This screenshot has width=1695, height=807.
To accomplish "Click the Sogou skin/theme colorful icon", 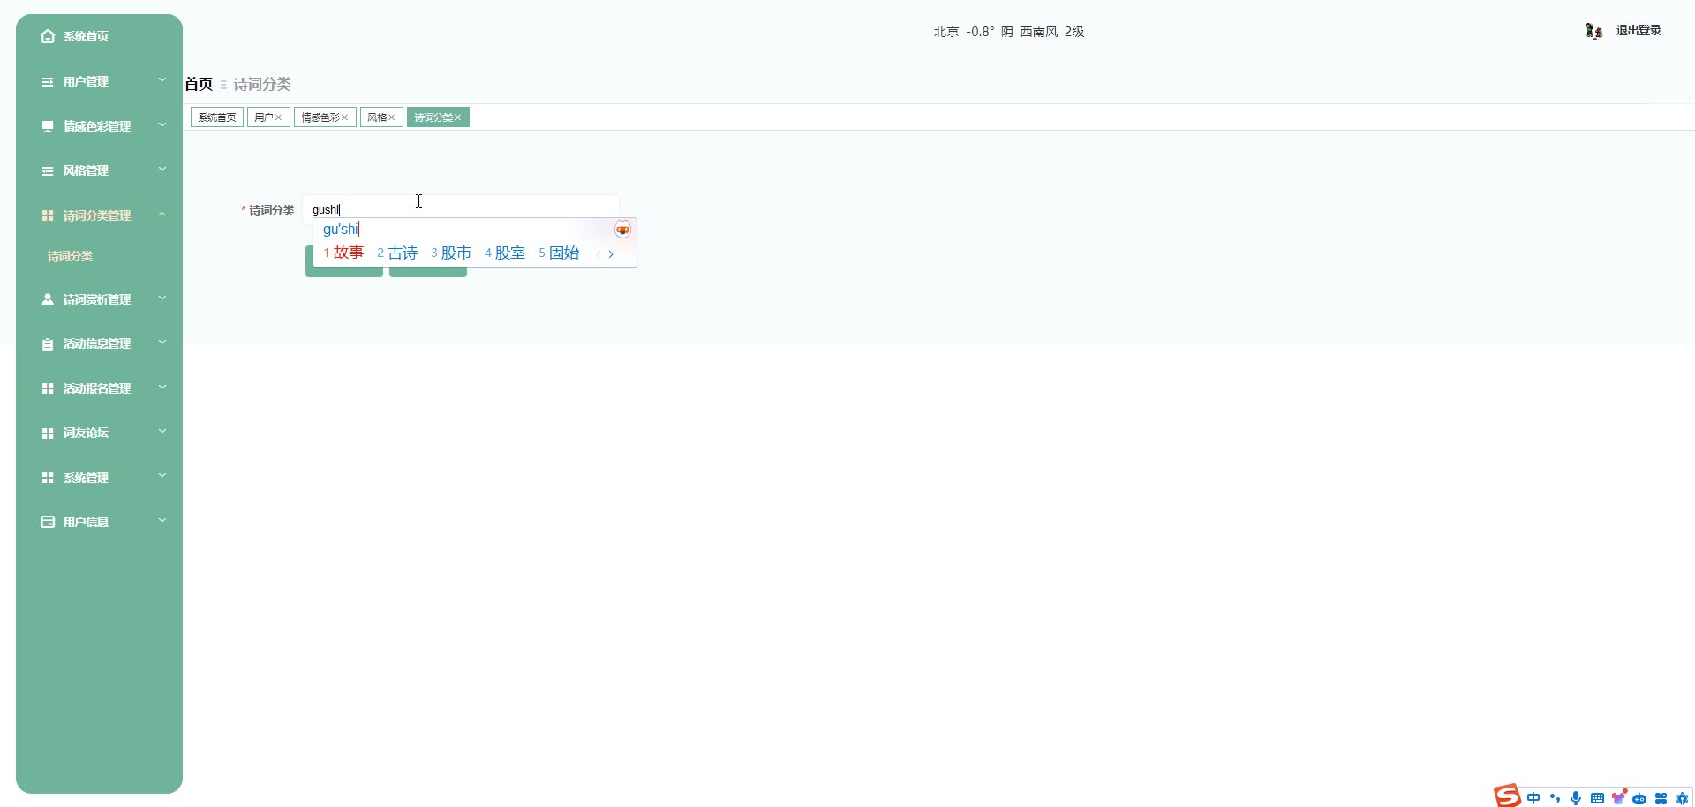I will [x=1621, y=797].
